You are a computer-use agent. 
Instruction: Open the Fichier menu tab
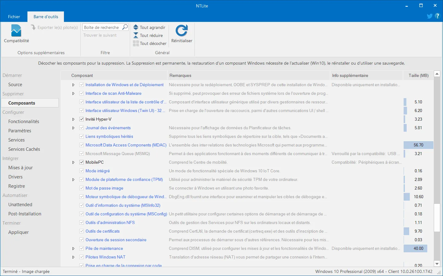(x=14, y=17)
